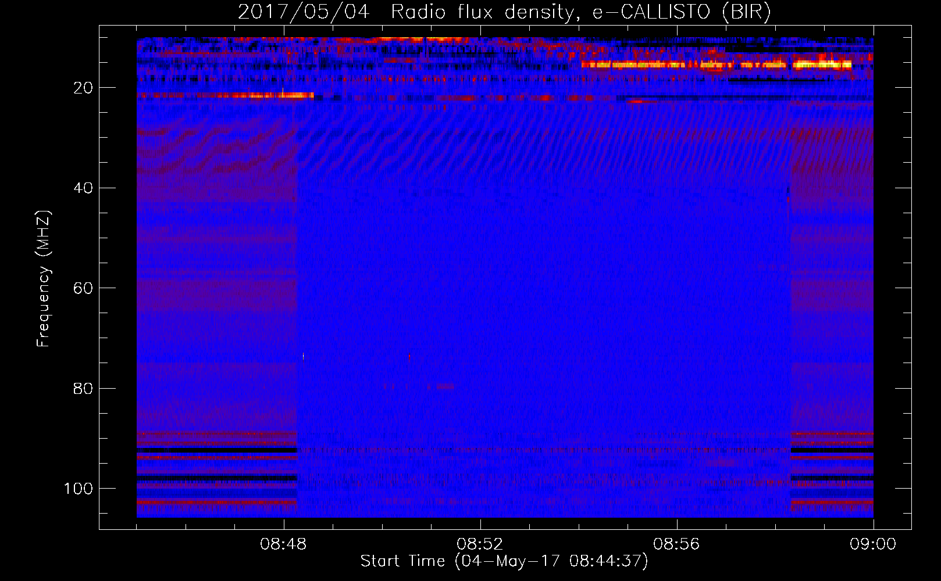Click the 08:52 time tick label

click(x=480, y=544)
